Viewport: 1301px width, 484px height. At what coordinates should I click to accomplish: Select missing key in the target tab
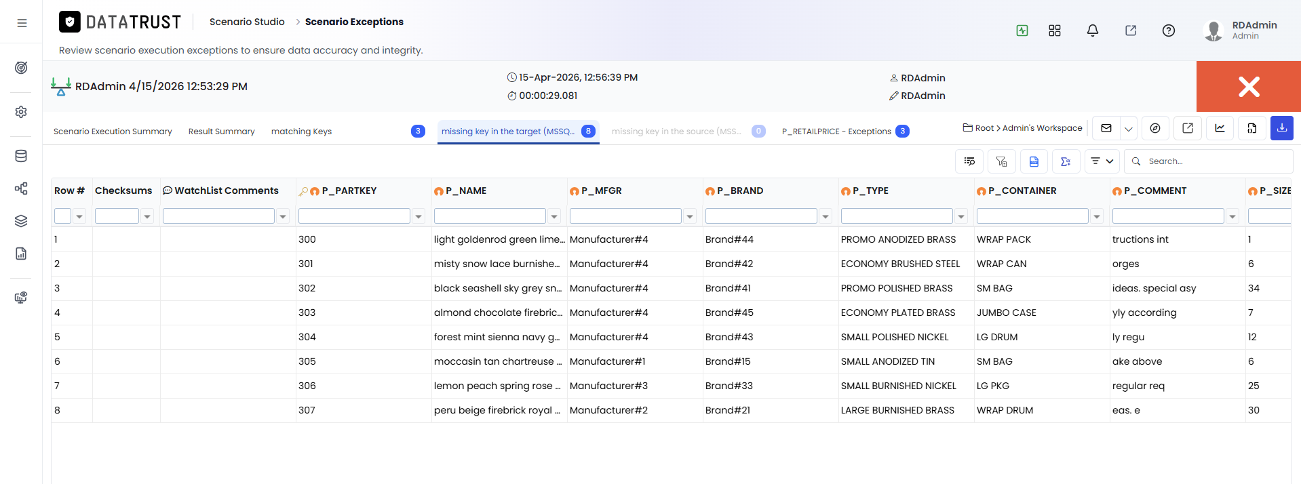[518, 132]
